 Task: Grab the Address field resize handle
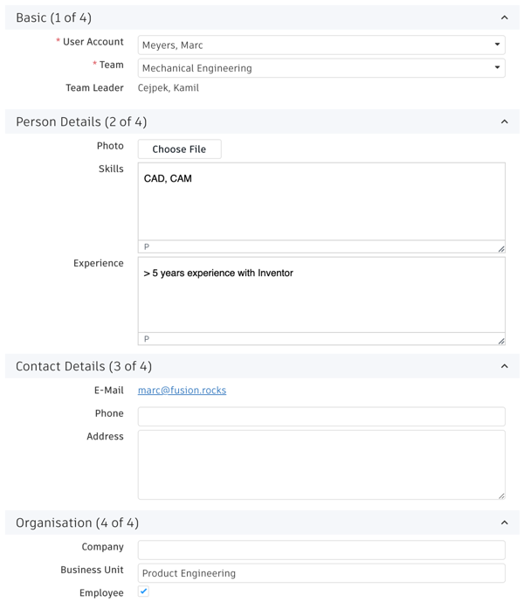tap(501, 495)
